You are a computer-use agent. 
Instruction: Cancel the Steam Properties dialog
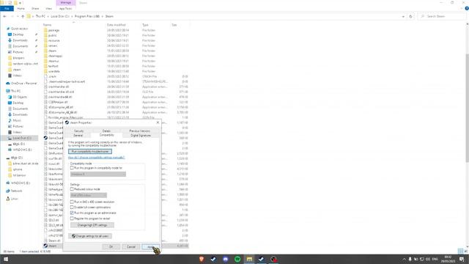(131, 246)
